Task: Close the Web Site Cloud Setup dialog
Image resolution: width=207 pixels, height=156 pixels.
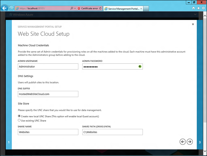Action: [x=193, y=24]
